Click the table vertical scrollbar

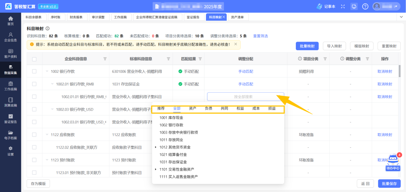tap(400, 71)
